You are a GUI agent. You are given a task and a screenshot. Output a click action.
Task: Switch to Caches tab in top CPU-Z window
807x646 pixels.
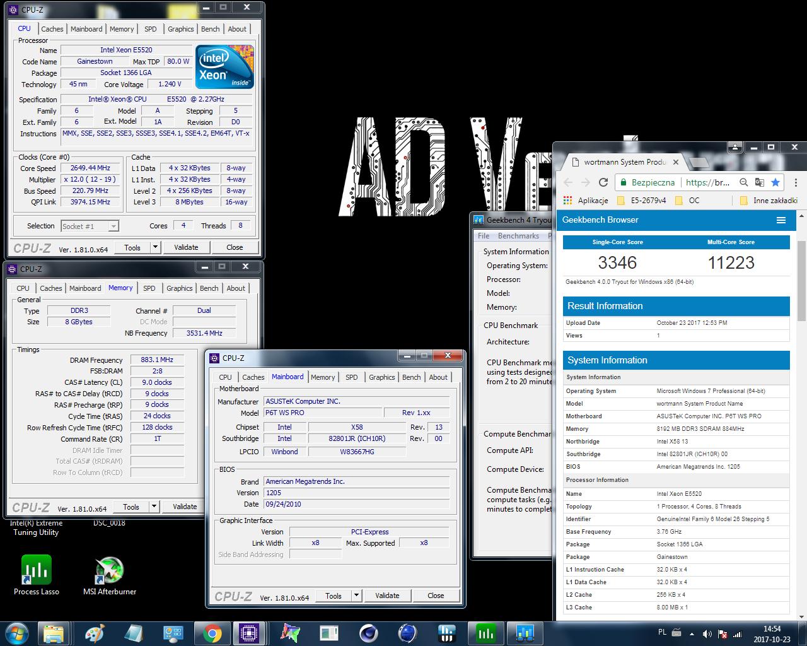tap(52, 29)
